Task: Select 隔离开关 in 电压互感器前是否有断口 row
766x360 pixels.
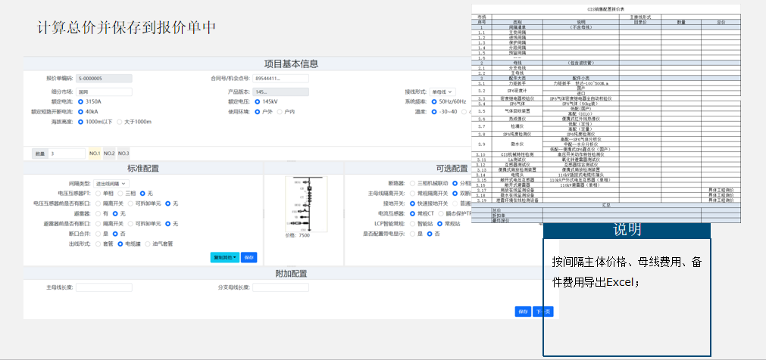Action: [98, 203]
